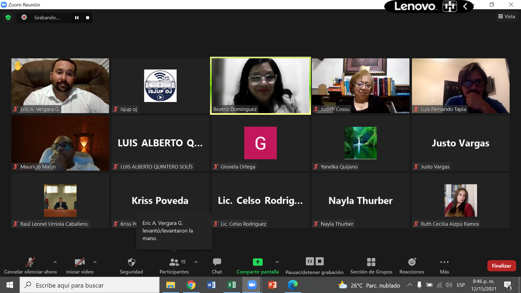Select Mauricio Marin video tile
Viewport: 521px width, 293px height.
click(x=60, y=143)
